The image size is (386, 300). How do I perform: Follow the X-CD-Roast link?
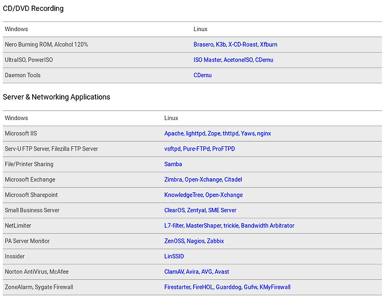[243, 44]
